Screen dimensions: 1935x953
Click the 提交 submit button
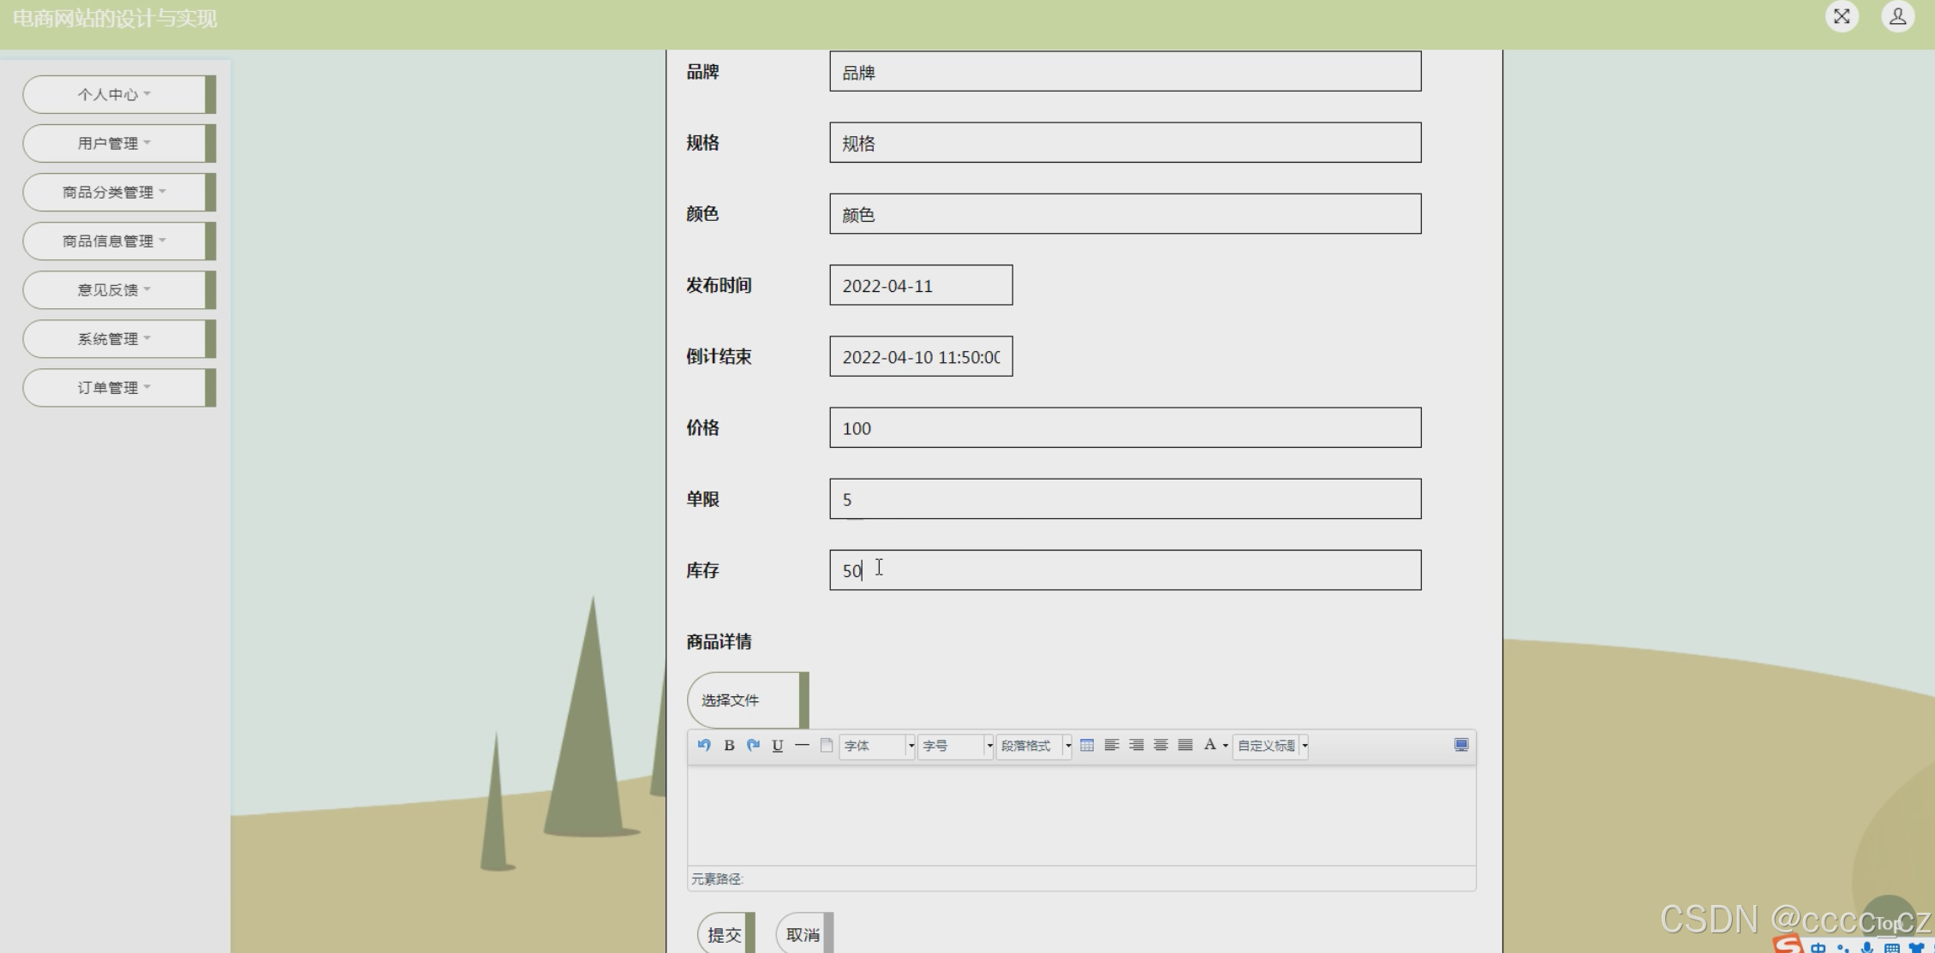[725, 934]
